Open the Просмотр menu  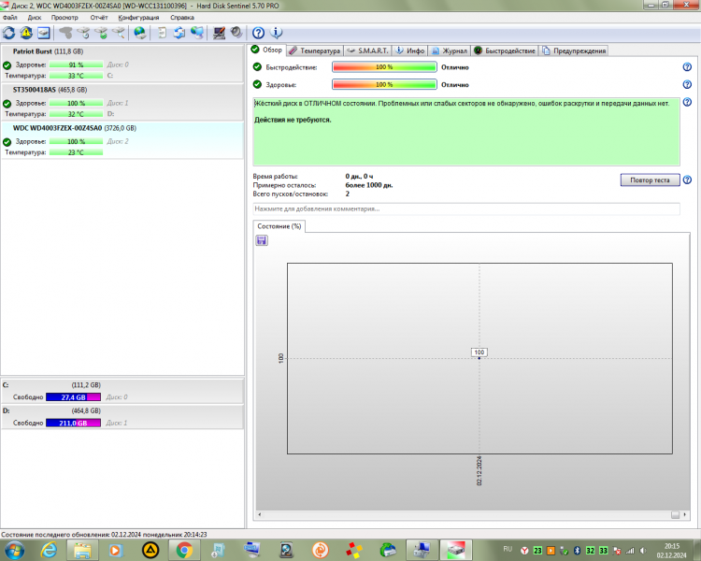point(64,18)
